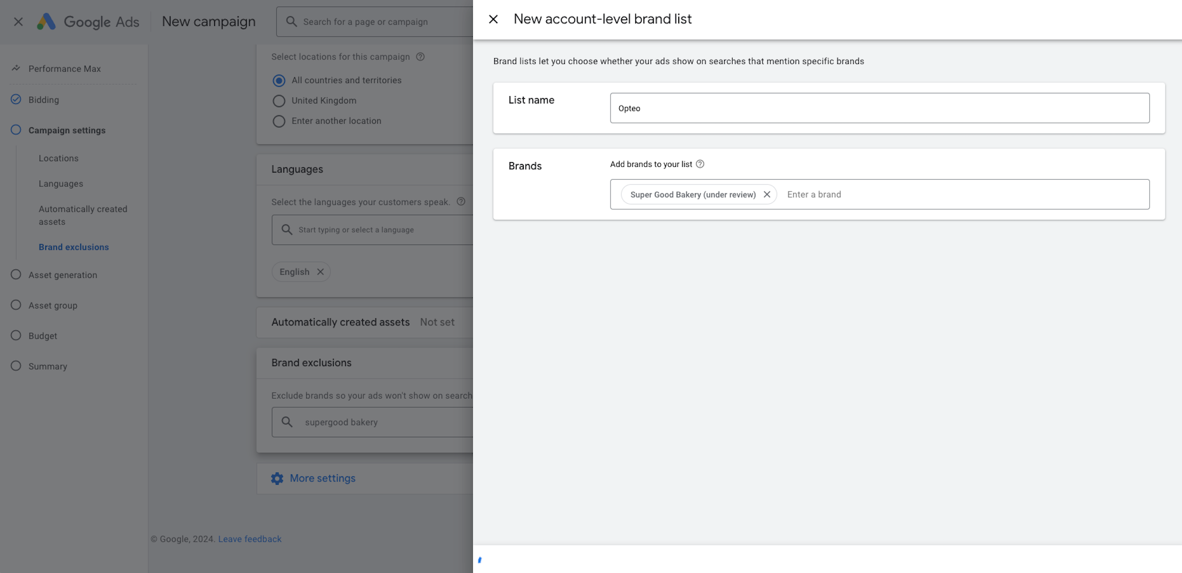
Task: Remove the English language chip
Action: click(x=321, y=272)
